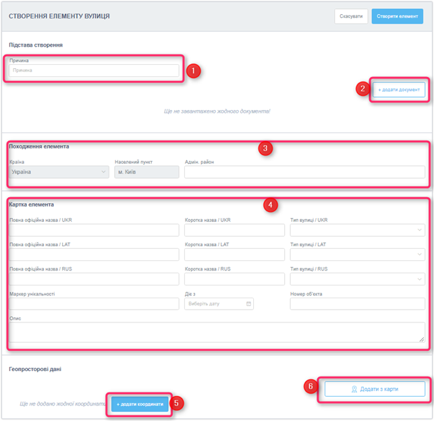The image size is (434, 421).
Task: Select the Коротка назва / UKR field
Action: click(234, 230)
